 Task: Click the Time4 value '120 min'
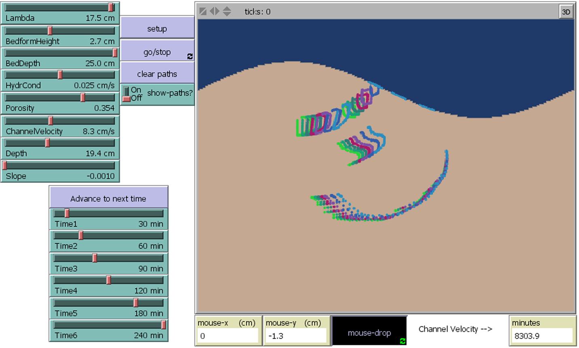click(149, 291)
